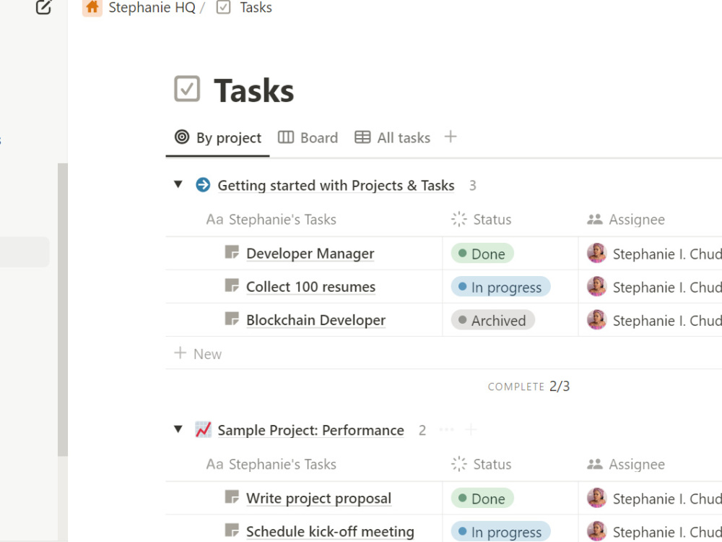Open the Collect 100 resumes task
The width and height of the screenshot is (722, 542).
coord(310,287)
